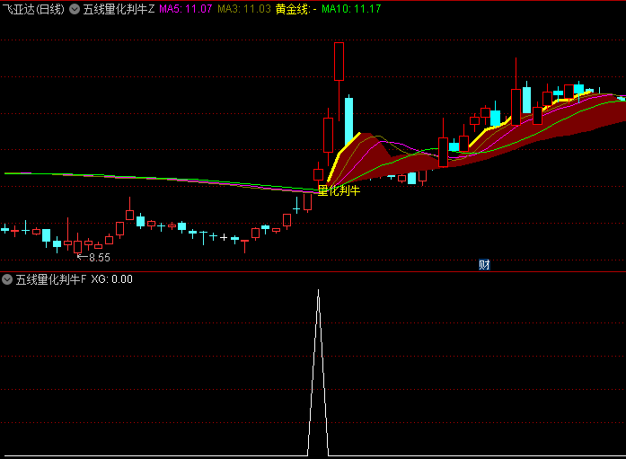Click the yellow 量化判牛 signal label
Viewport: 626px width, 459px height.
[339, 190]
